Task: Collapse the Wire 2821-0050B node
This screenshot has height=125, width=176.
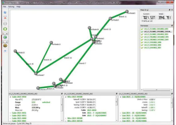Action: (x=66, y=97)
